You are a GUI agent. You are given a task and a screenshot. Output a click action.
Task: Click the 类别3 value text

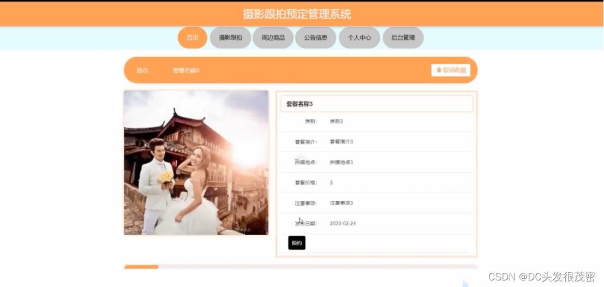[x=336, y=121]
